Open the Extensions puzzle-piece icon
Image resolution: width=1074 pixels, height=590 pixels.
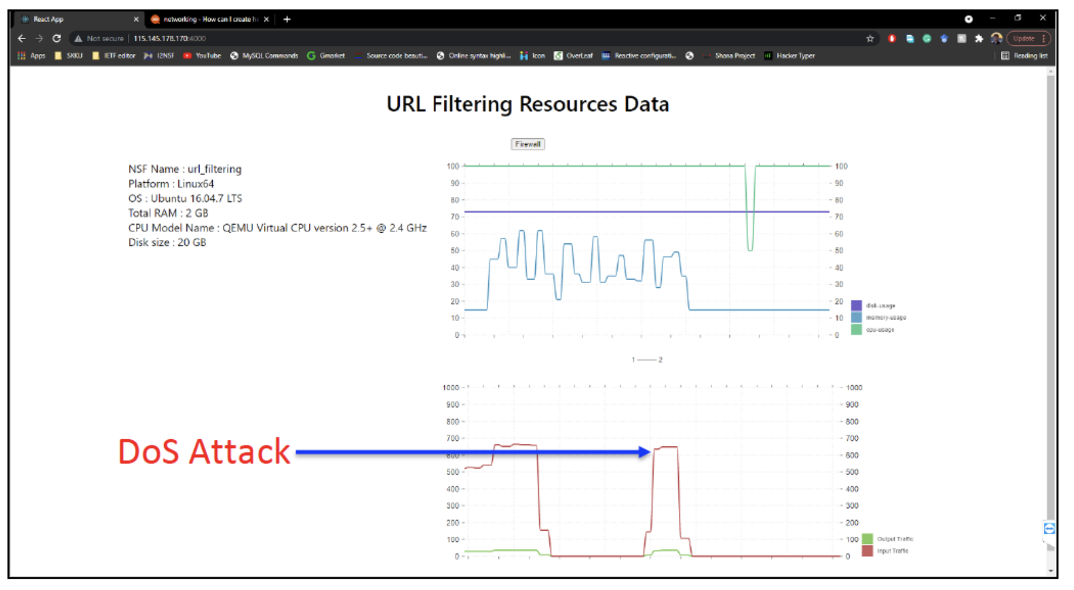click(x=979, y=39)
